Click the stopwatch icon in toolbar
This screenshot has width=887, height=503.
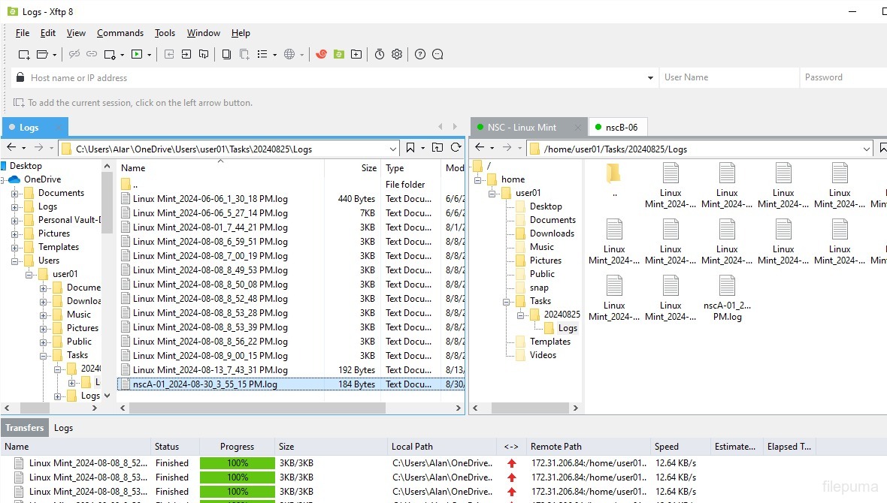pos(380,54)
